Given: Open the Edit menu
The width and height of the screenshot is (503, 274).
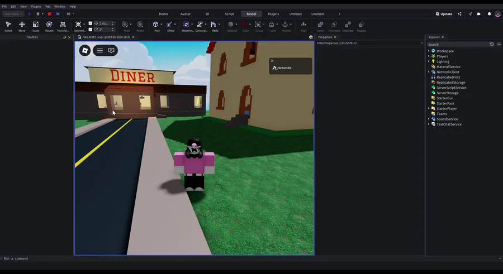Looking at the screenshot, I should pos(13,6).
